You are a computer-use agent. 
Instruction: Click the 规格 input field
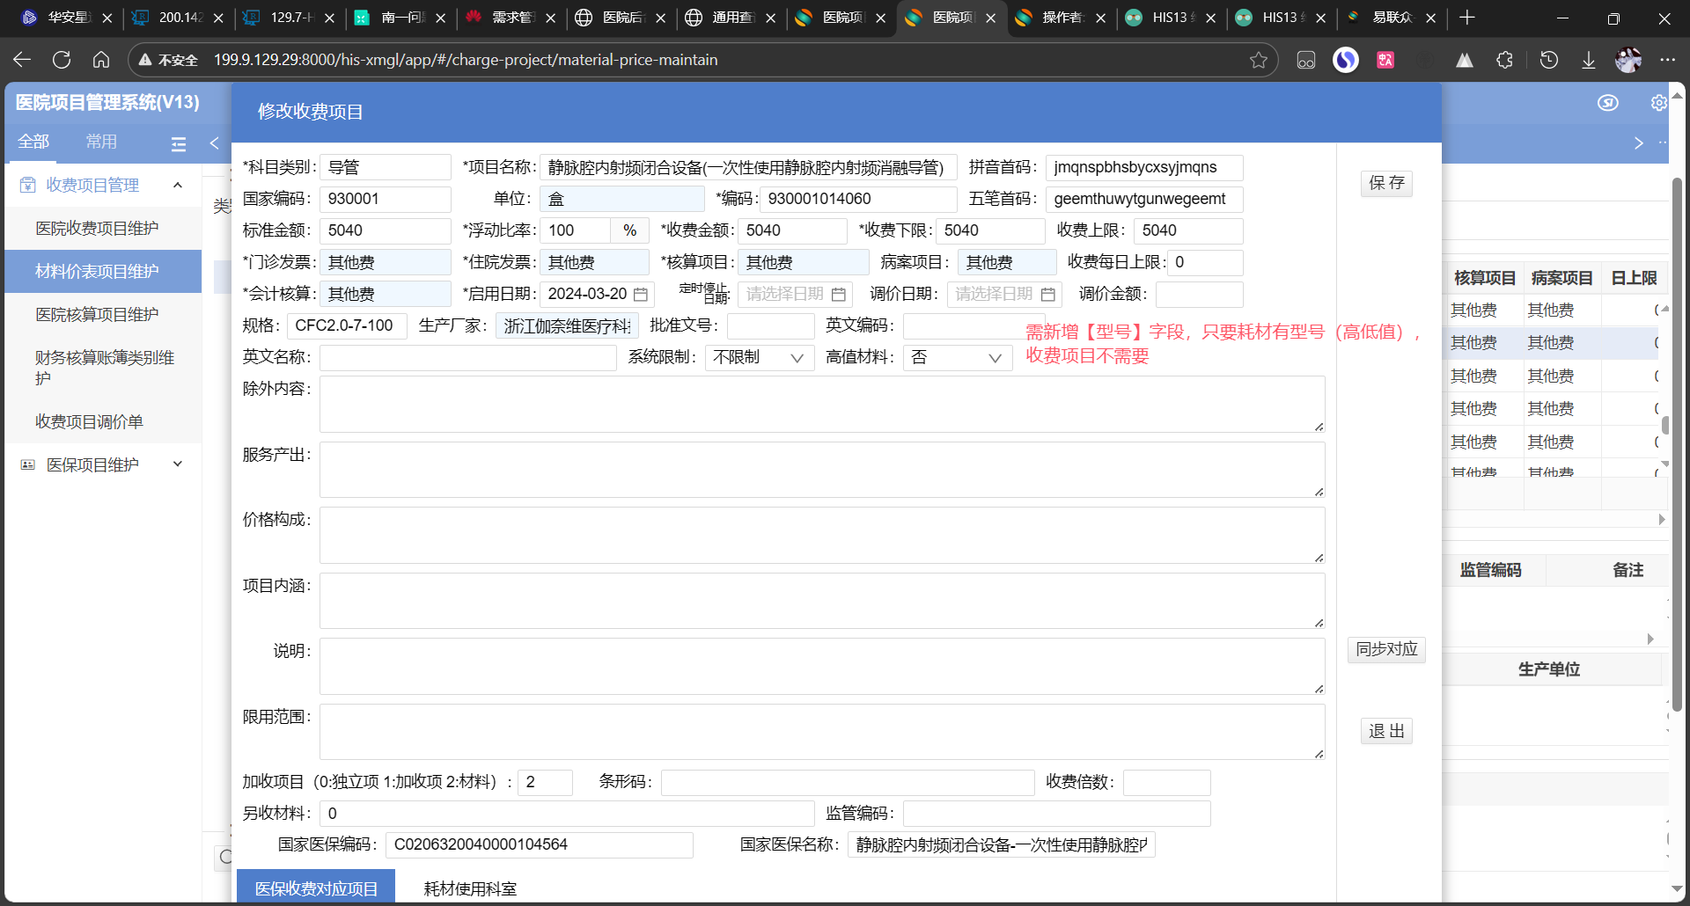point(347,325)
